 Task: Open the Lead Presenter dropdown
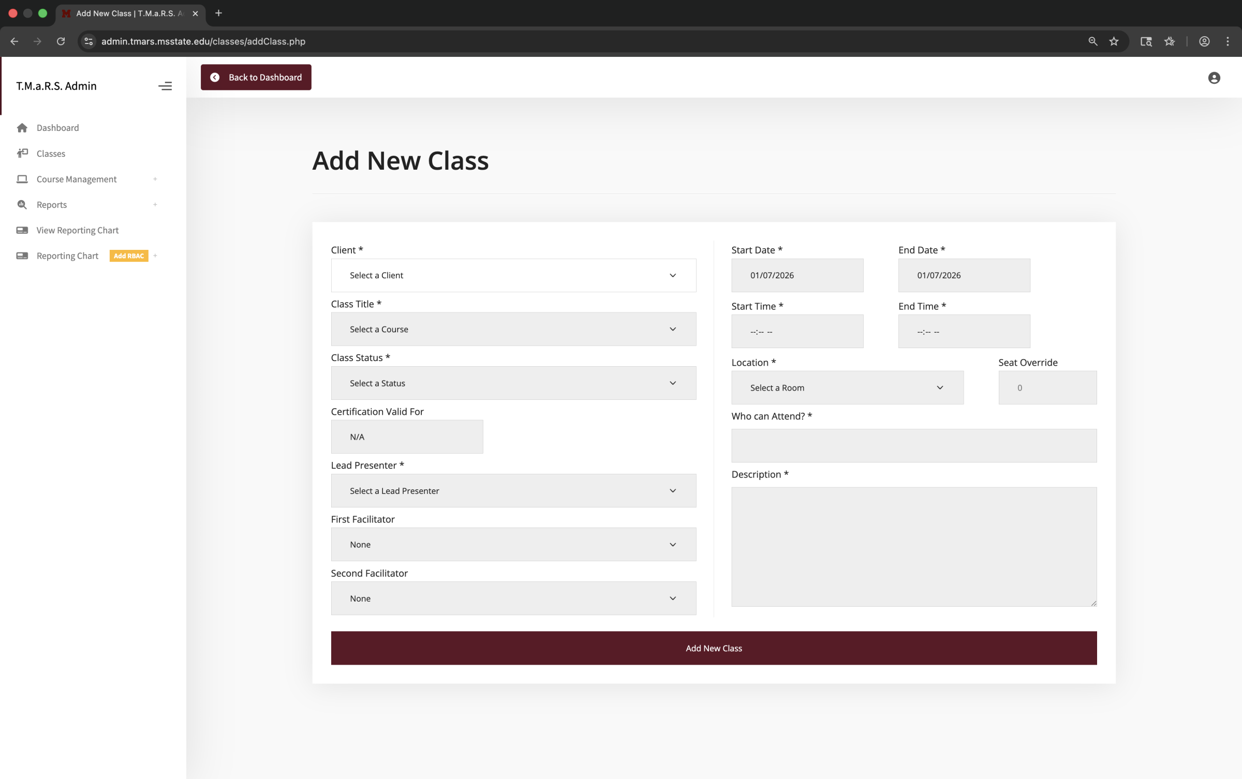point(513,490)
